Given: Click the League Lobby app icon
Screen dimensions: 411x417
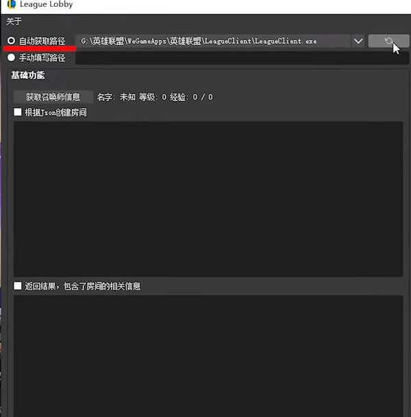Looking at the screenshot, I should (x=11, y=4).
